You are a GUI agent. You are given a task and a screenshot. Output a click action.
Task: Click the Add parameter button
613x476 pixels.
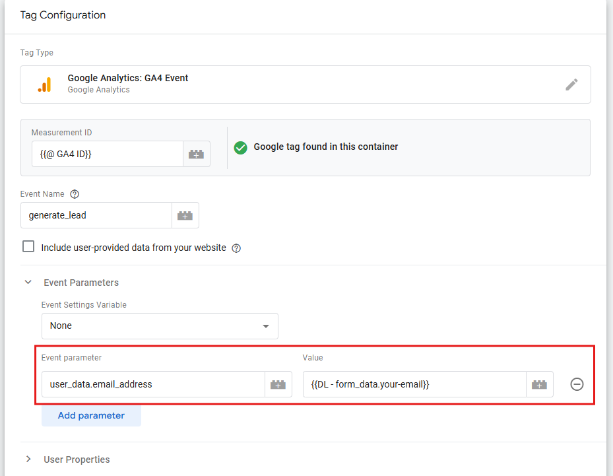click(x=91, y=415)
